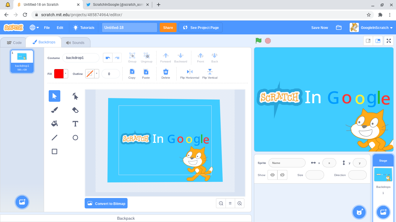
Task: Open My Stuff folder icon
Action: pos(339,27)
